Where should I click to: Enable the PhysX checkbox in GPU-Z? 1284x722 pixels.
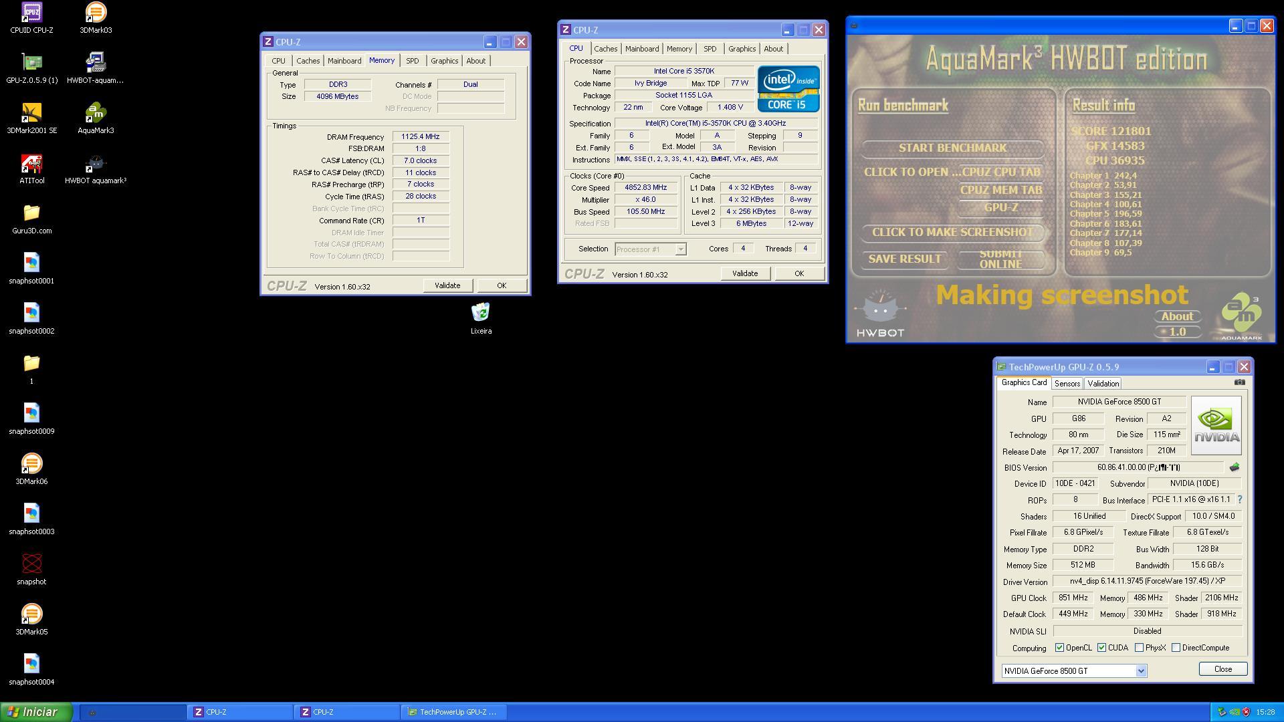coord(1139,648)
